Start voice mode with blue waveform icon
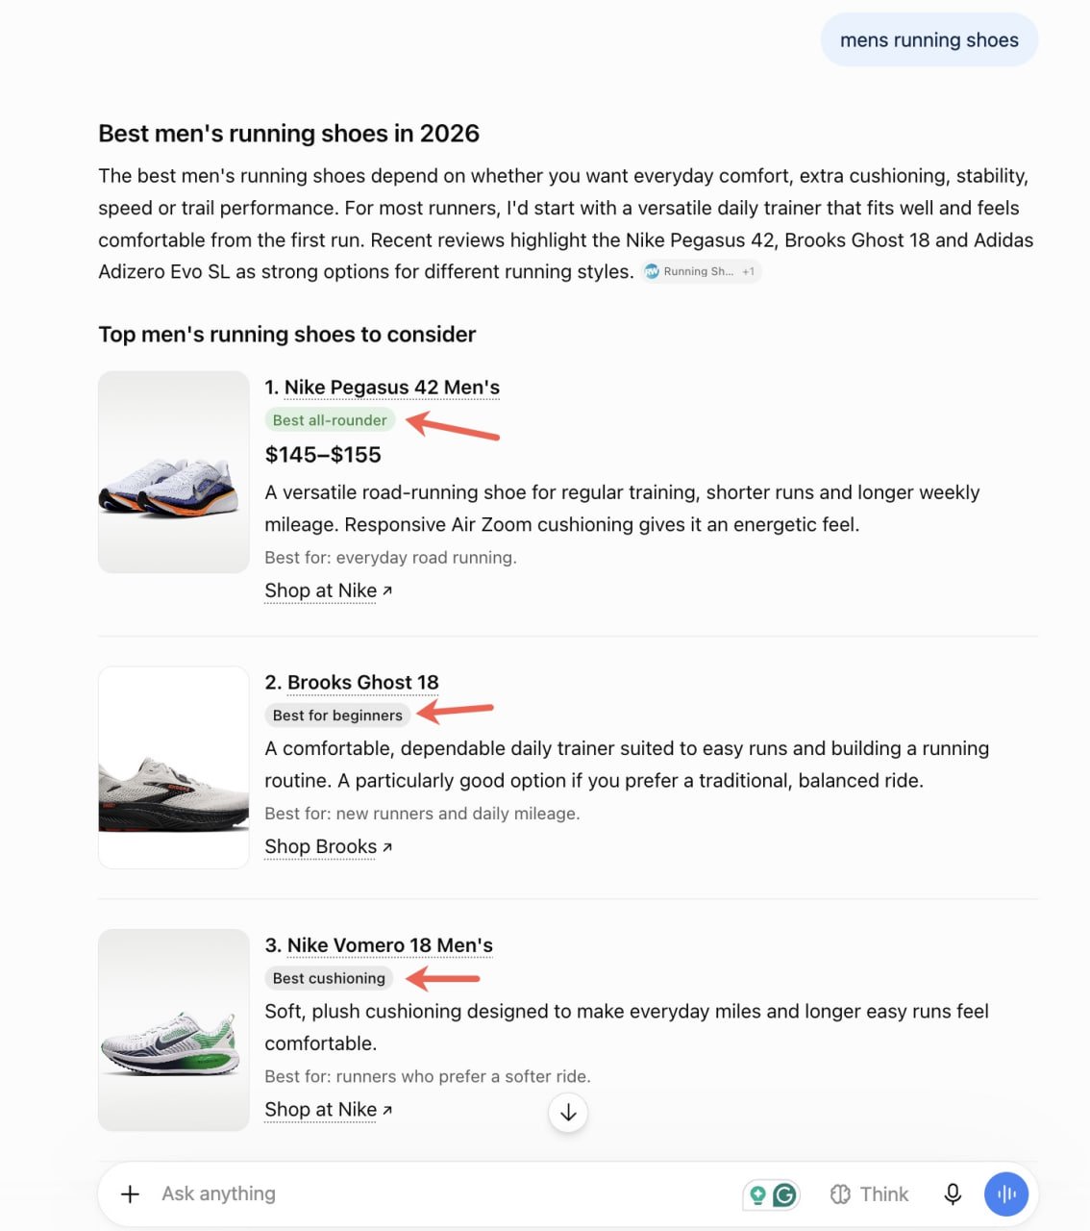1090x1231 pixels. [x=1006, y=1193]
